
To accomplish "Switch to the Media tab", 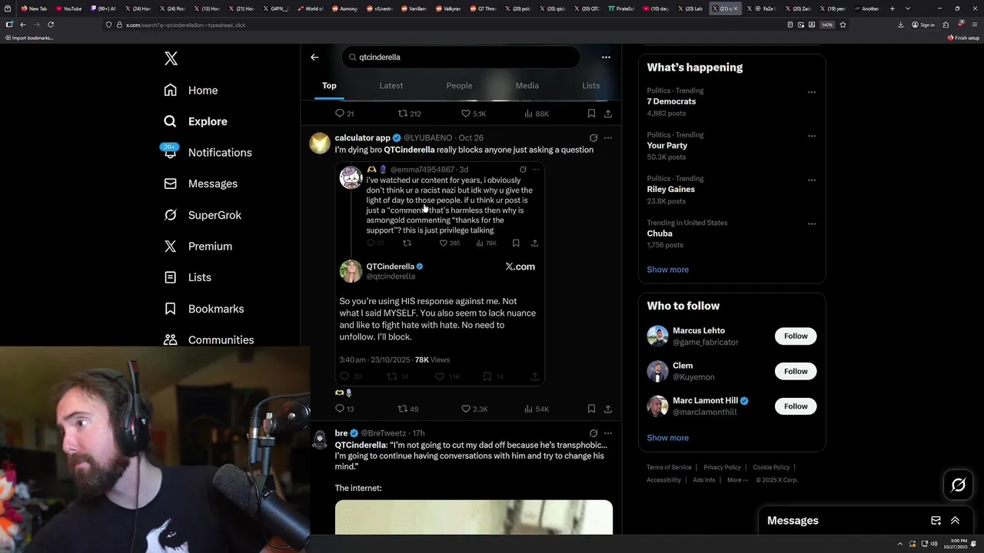I will pos(527,85).
